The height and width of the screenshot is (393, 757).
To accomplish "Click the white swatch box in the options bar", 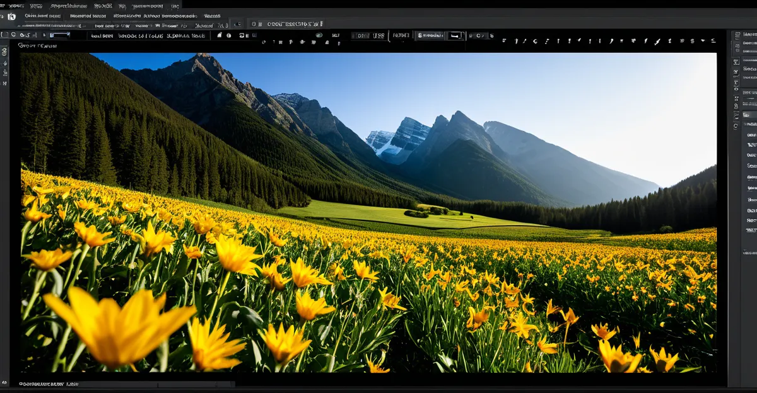I will (455, 36).
